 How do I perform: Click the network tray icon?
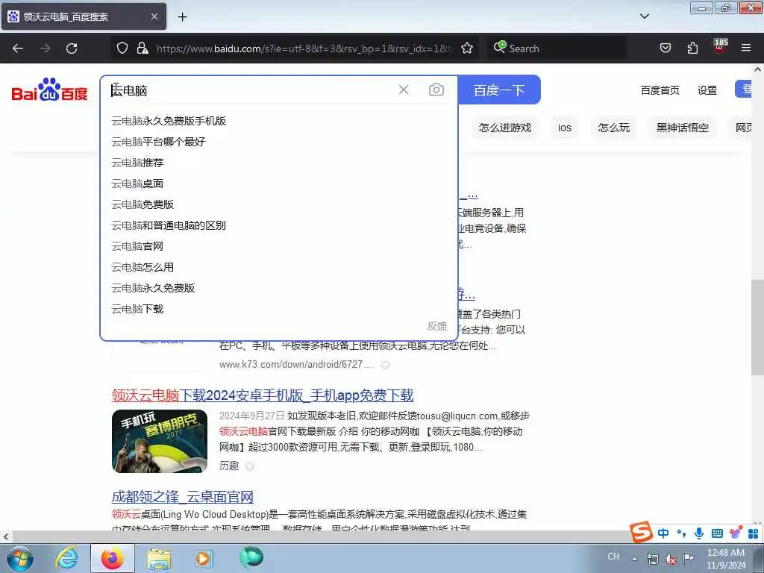652,559
